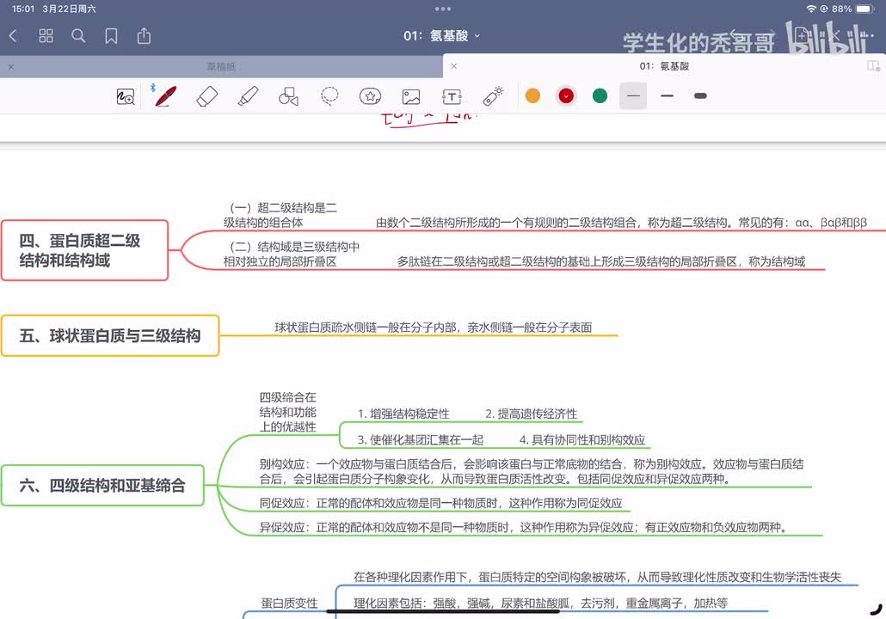Viewport: 886px width, 619px height.
Task: Select the 01: 氨基酸 tab
Action: 664,66
